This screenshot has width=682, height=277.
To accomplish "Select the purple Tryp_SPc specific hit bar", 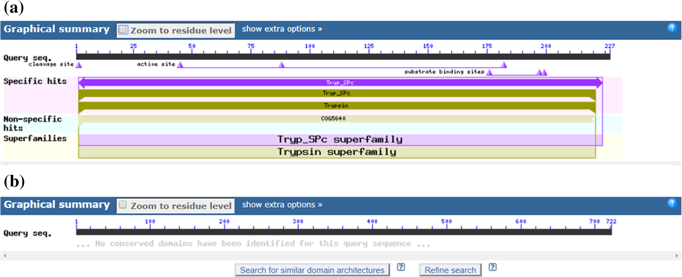I will point(340,83).
